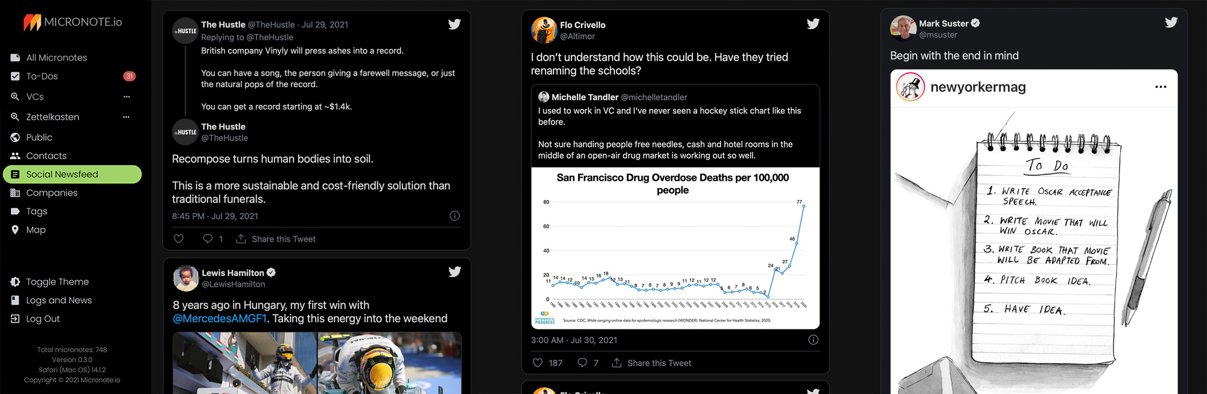Open quoted Michelle Tandler tweet
This screenshot has width=1207, height=394.
(675, 126)
